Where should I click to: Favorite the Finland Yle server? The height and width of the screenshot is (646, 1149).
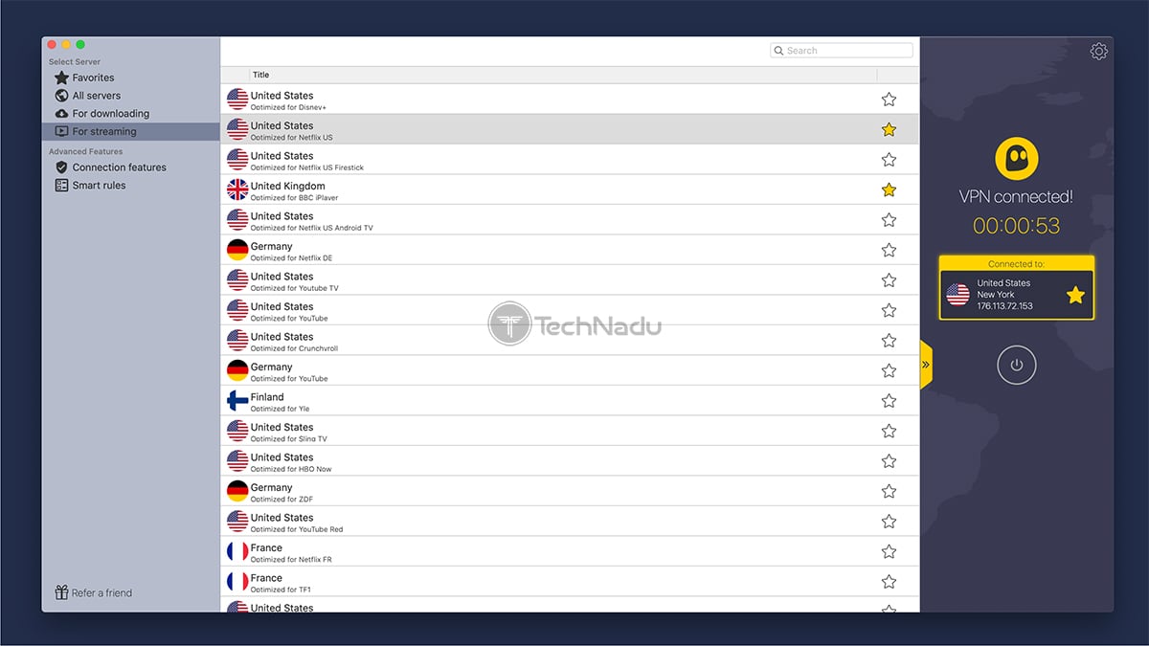coord(889,401)
